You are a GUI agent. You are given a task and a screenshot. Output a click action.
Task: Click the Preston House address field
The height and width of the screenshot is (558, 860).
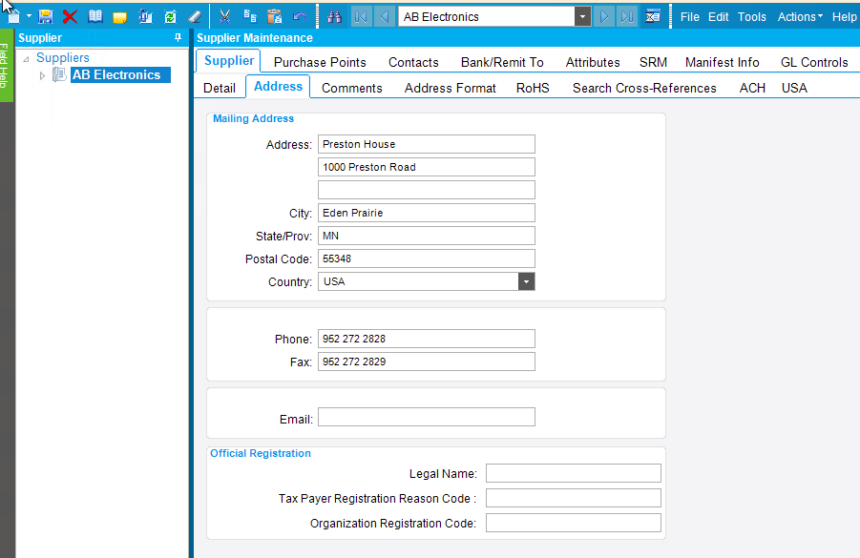click(426, 144)
